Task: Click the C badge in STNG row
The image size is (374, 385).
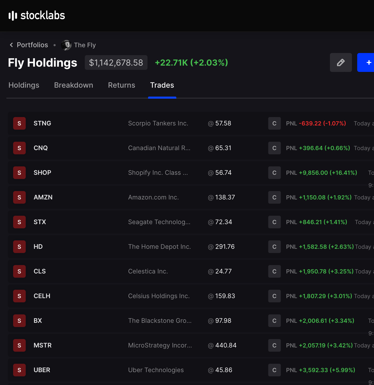Action: (x=275, y=123)
